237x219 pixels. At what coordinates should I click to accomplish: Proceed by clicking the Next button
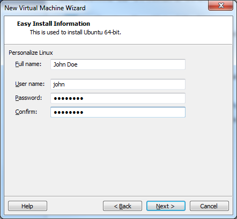[166, 206]
